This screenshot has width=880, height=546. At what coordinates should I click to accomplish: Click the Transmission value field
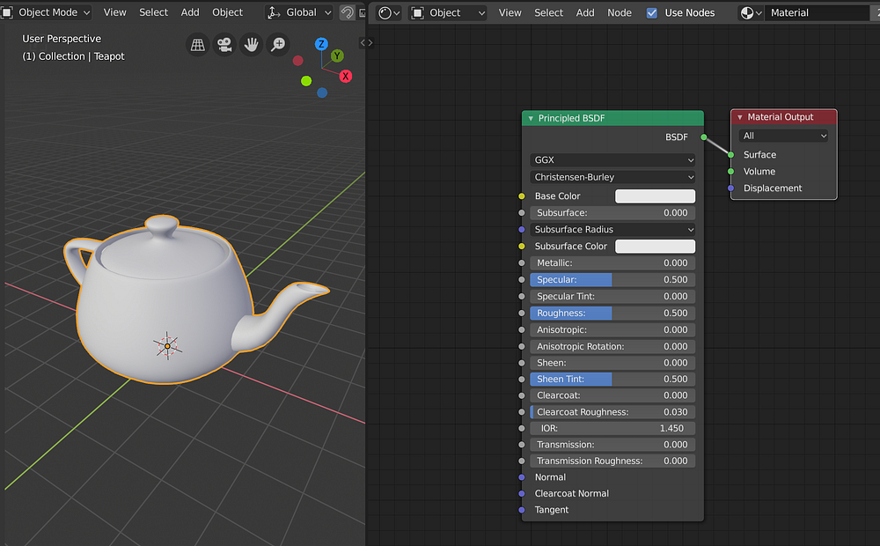tap(612, 445)
